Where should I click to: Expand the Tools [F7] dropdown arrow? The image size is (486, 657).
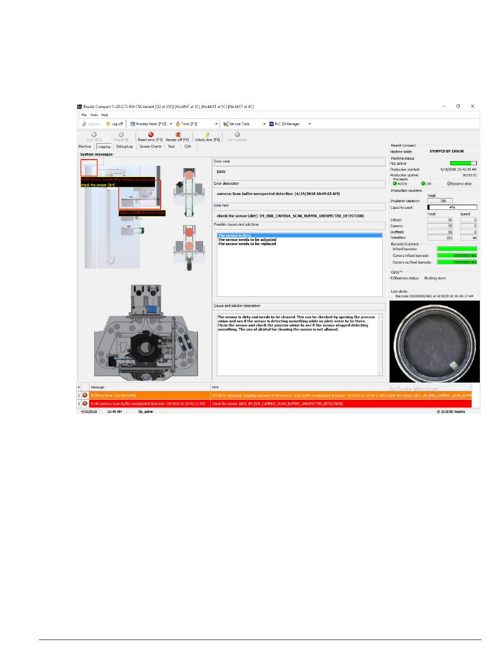[217, 124]
